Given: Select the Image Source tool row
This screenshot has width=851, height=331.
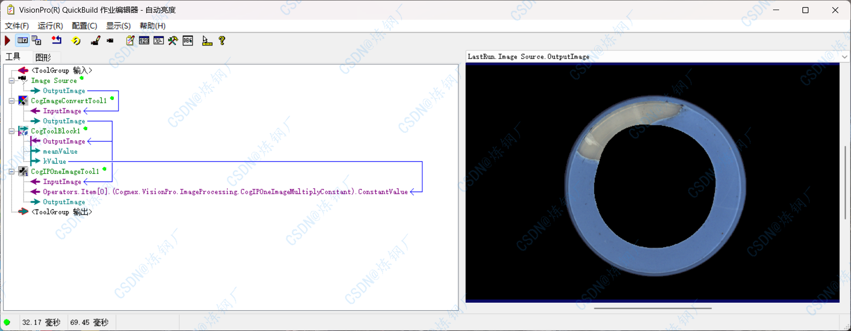Looking at the screenshot, I should pos(54,81).
